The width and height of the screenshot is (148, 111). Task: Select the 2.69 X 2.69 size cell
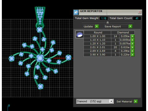(97, 51)
